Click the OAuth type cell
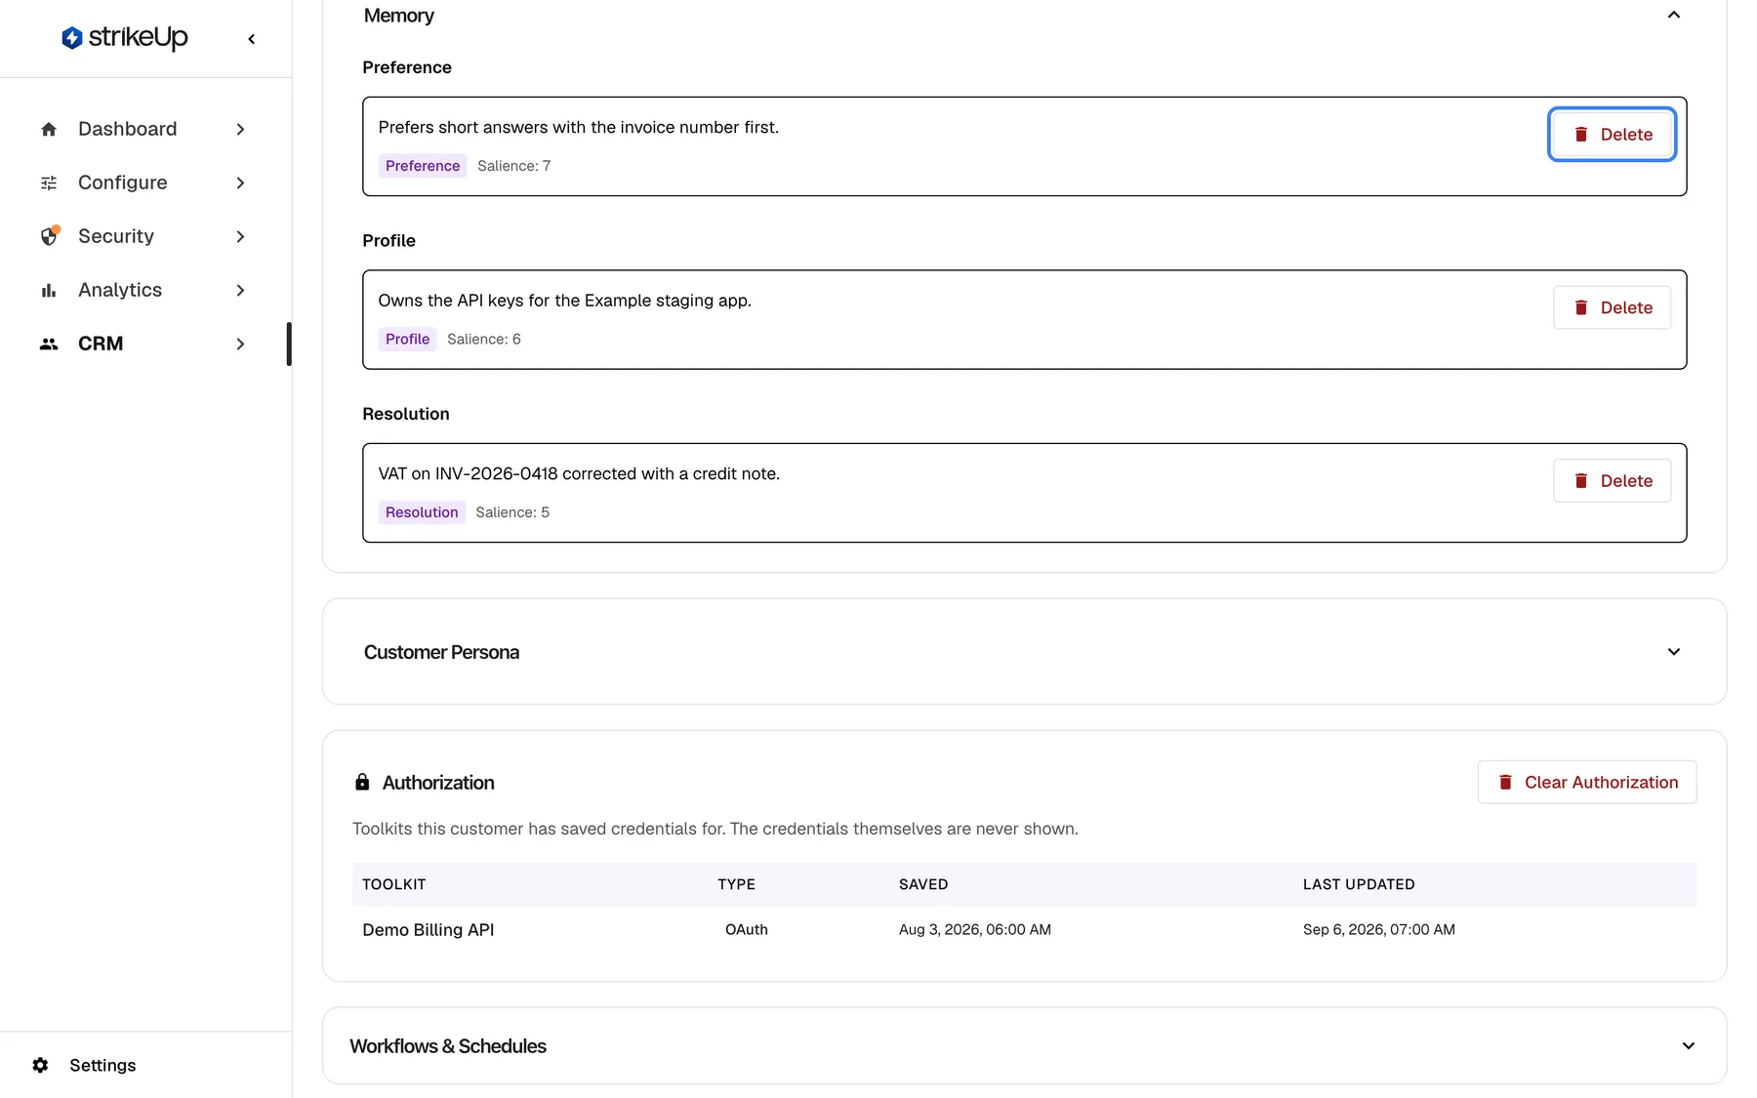The image size is (1757, 1098). [x=747, y=929]
